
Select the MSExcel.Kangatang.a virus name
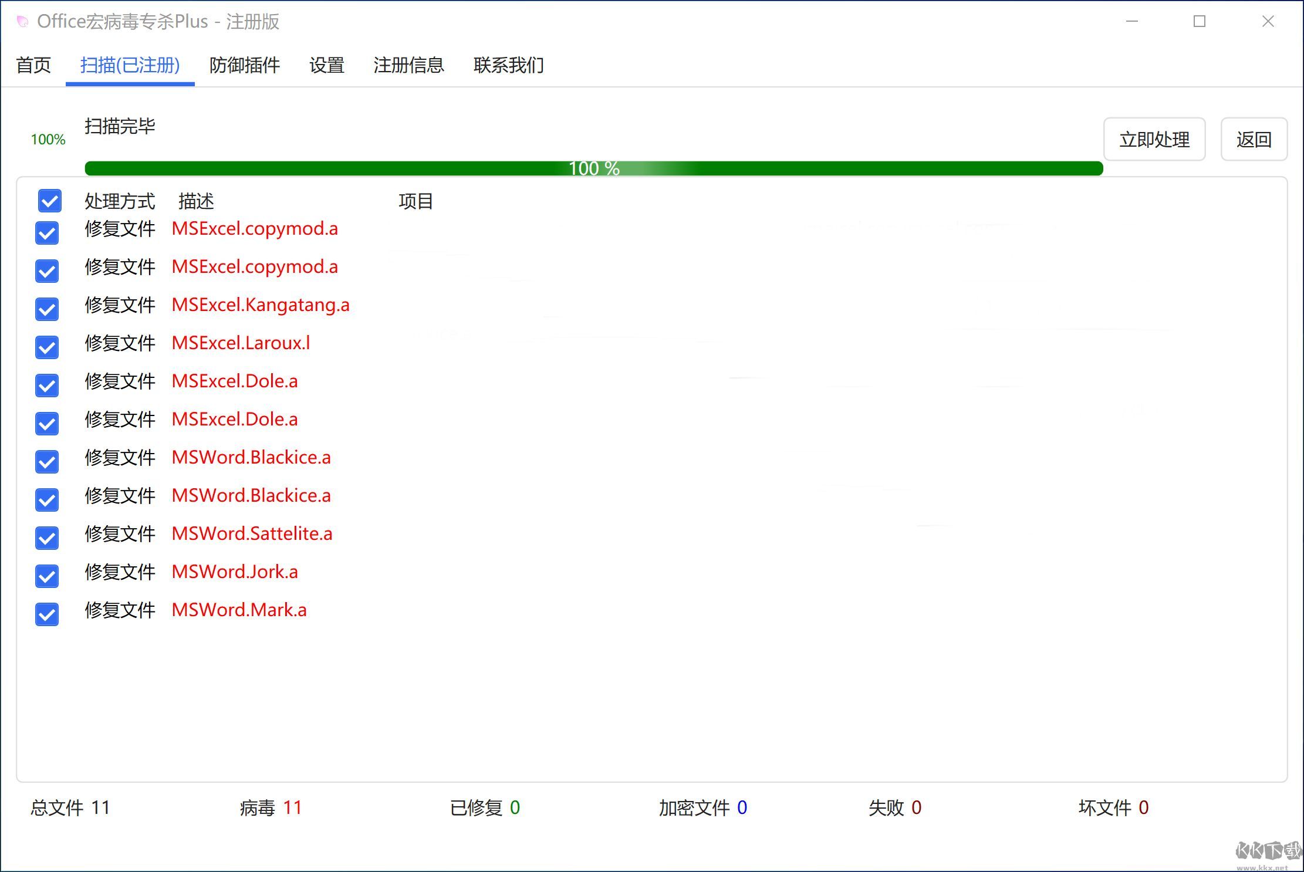[261, 305]
